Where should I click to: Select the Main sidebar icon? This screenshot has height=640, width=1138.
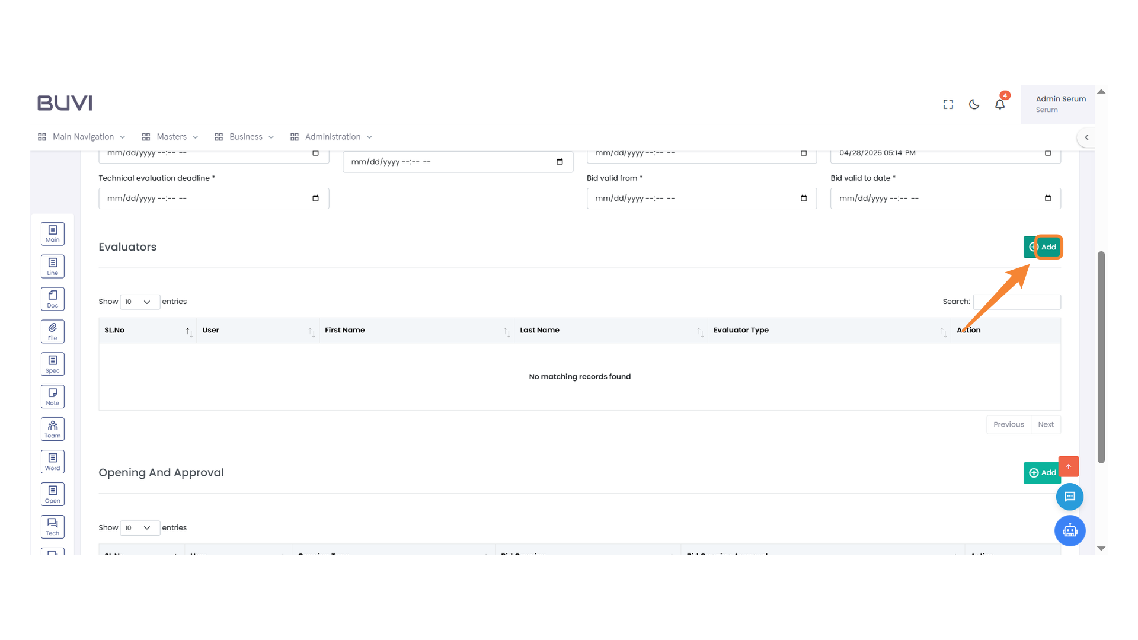(52, 233)
